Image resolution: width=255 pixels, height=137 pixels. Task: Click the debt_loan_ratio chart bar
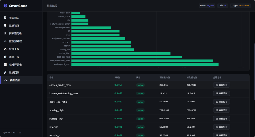pyautogui.click(x=126, y=57)
